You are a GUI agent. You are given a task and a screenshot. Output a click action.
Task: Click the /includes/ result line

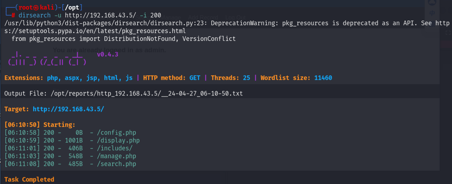pyautogui.click(x=68, y=148)
